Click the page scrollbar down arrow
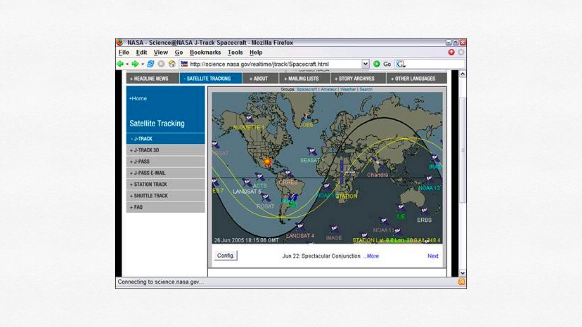 [463, 273]
